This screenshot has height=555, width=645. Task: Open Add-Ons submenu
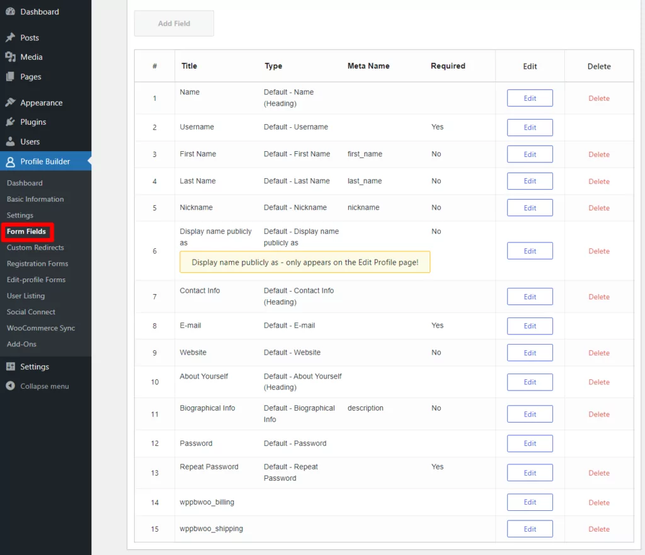coord(21,344)
